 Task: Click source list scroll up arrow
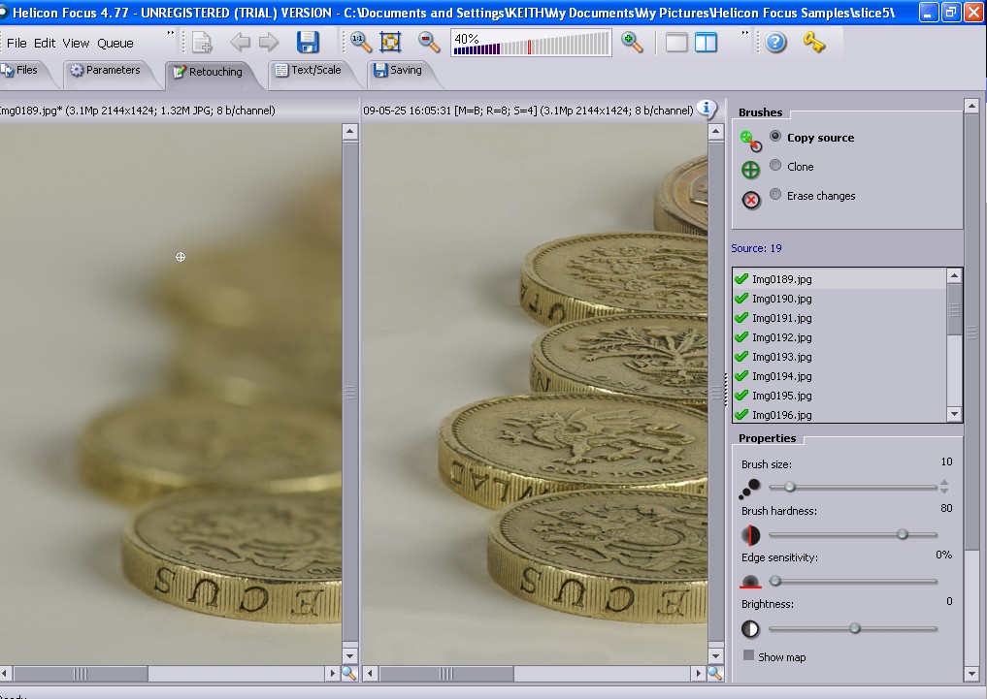click(954, 275)
